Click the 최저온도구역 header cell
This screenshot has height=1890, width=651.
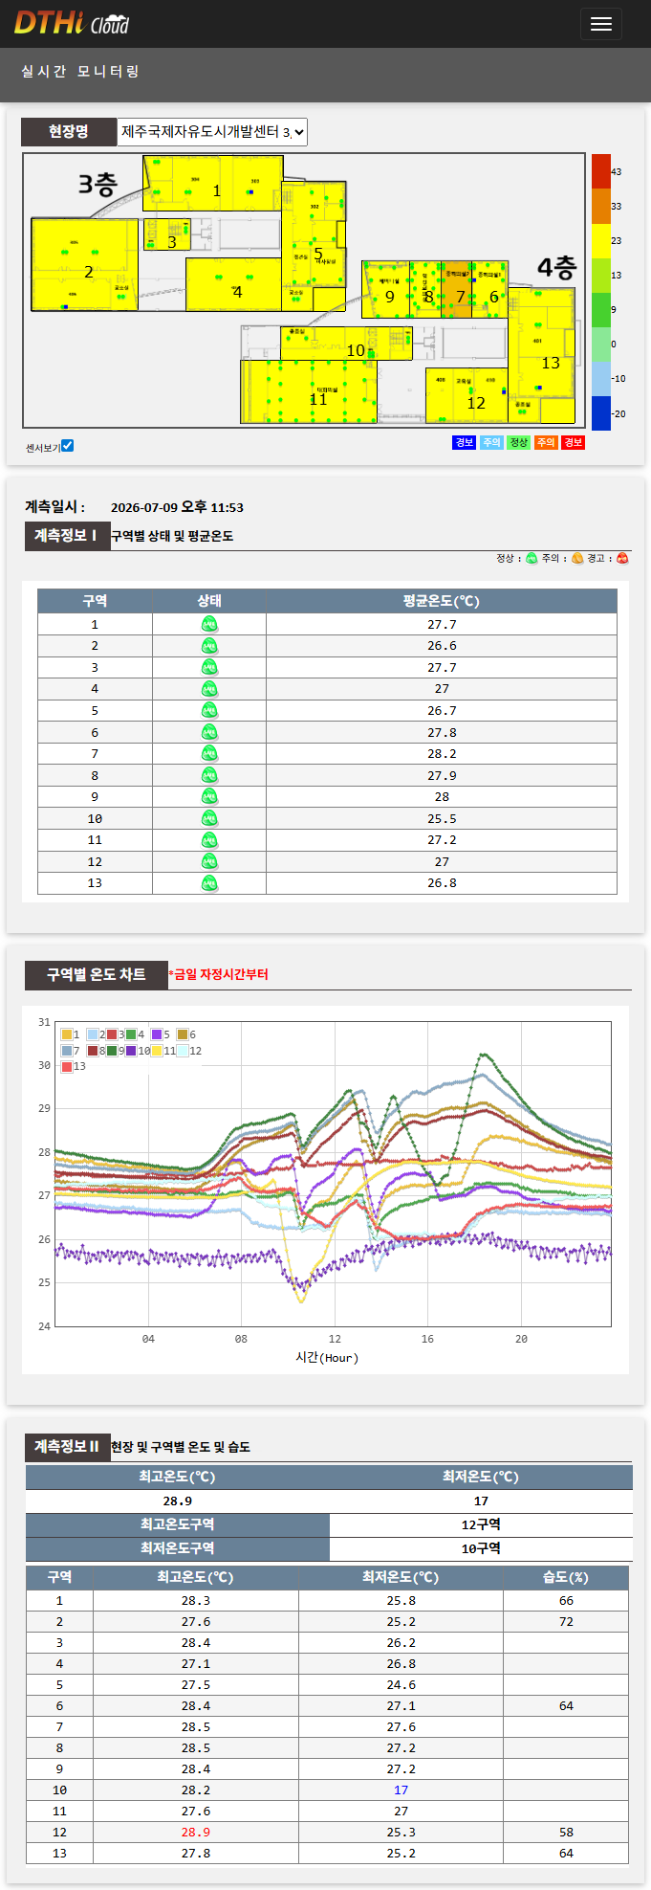[178, 1548]
